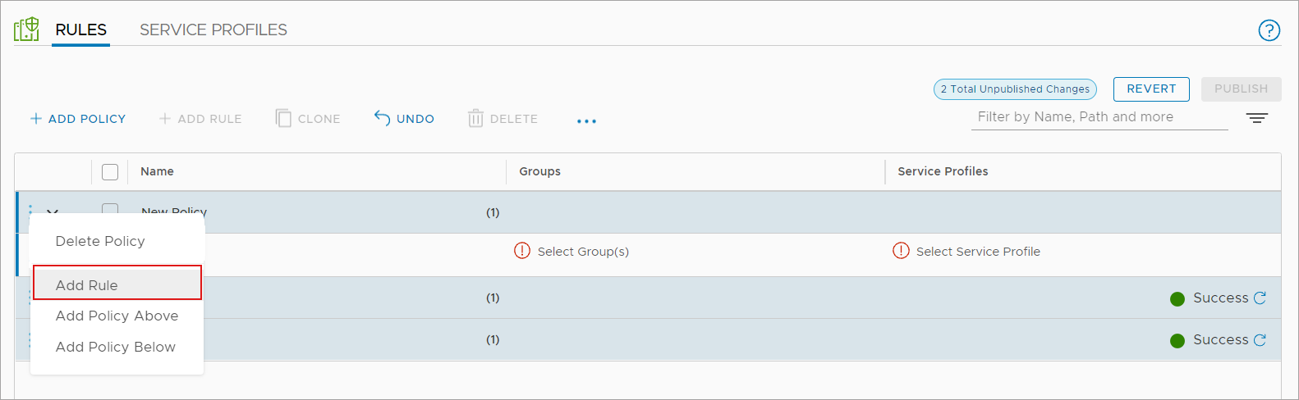The image size is (1299, 400).
Task: Click the Add Policy button
Action: click(78, 119)
